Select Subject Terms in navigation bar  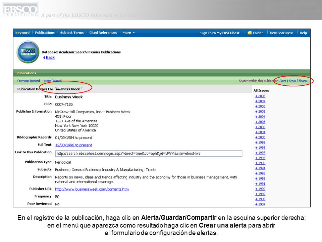pyautogui.click(x=72, y=33)
